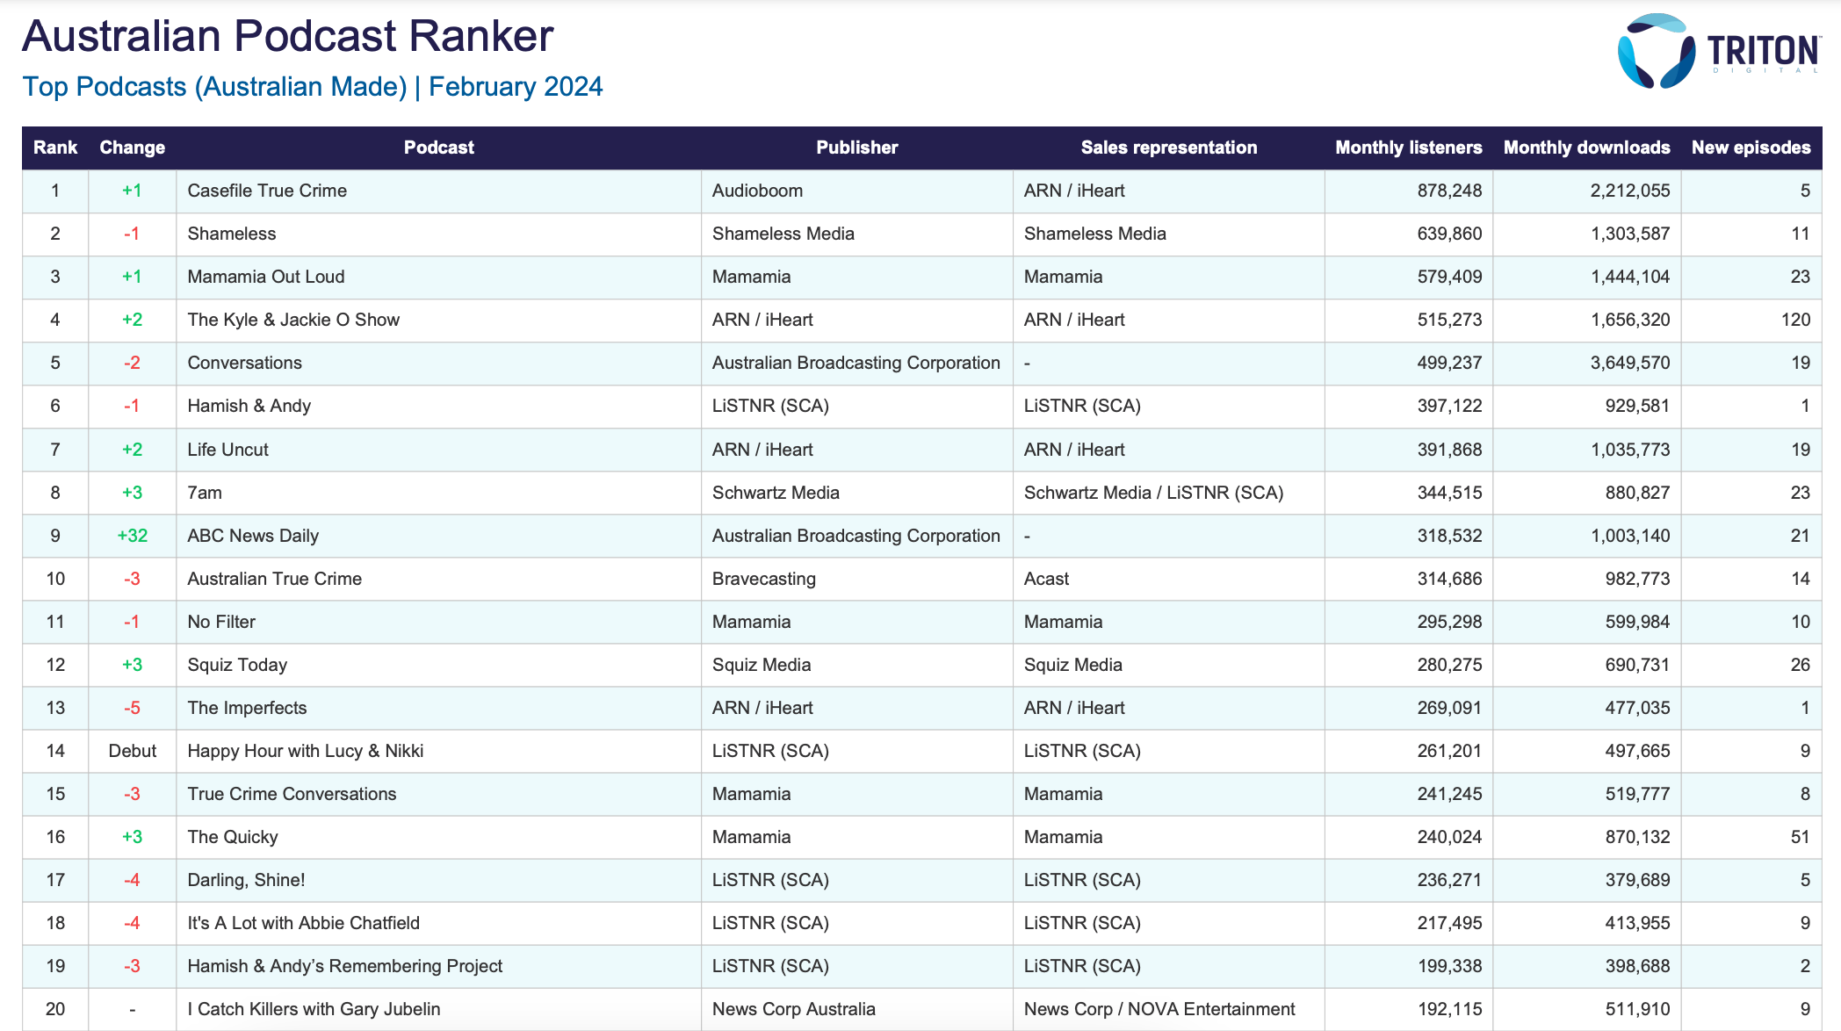
Task: Select the Hamish & Andy podcast name
Action: 249,406
